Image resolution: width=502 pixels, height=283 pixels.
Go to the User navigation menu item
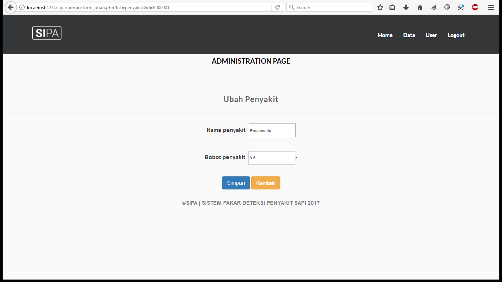click(x=431, y=35)
